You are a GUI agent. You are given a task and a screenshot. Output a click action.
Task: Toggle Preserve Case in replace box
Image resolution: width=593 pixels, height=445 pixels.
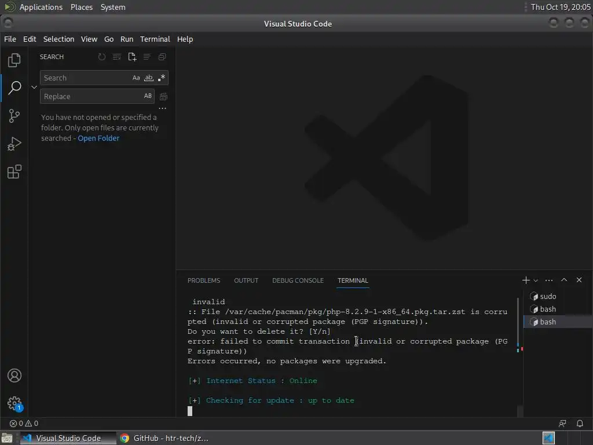pyautogui.click(x=148, y=96)
